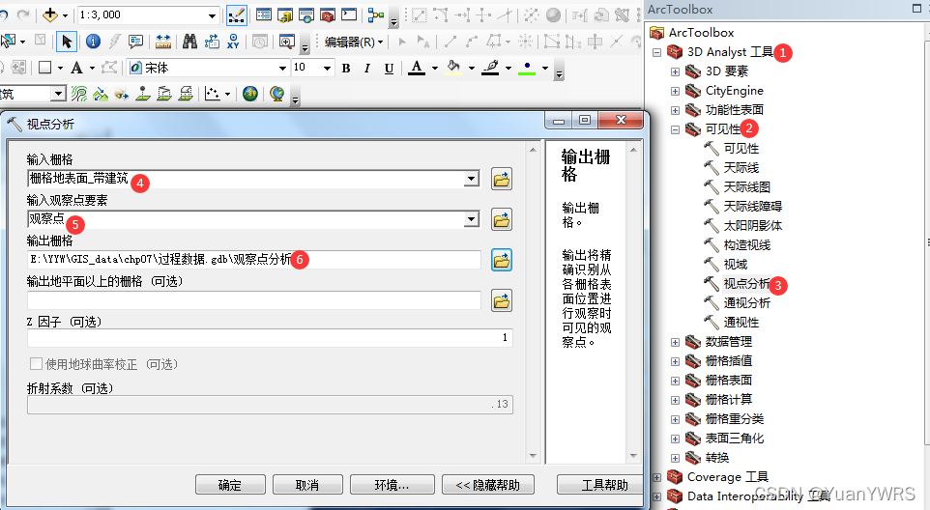
Task: Launch the ModelBuilder icon
Action: (x=375, y=14)
